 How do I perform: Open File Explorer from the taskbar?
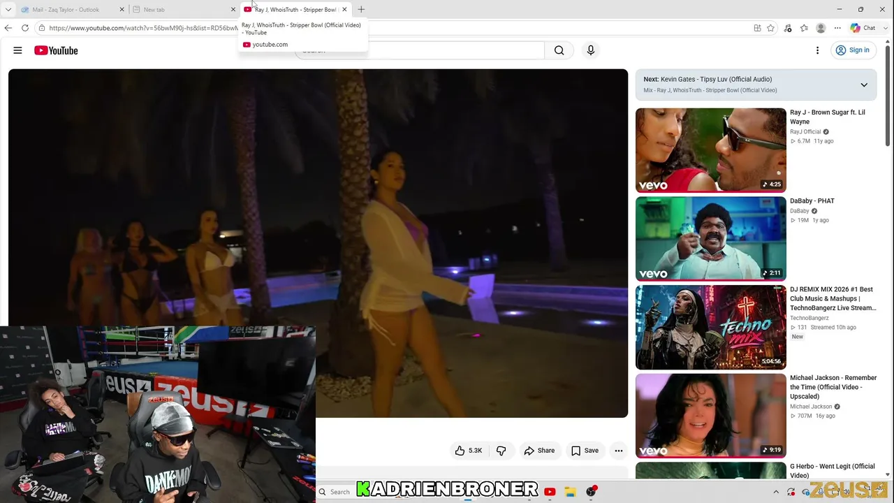tap(570, 492)
